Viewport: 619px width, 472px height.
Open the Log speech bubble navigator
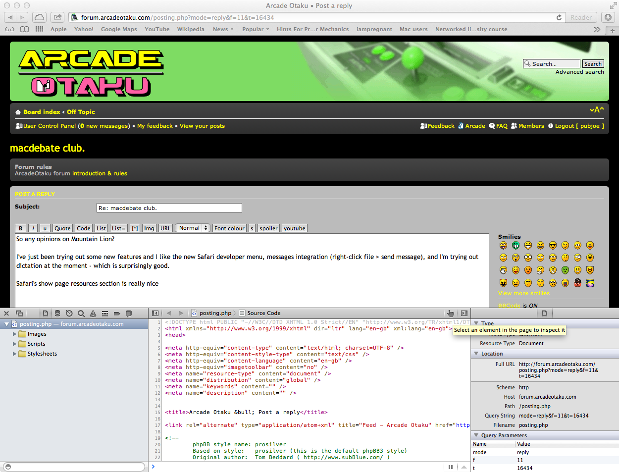(x=129, y=313)
